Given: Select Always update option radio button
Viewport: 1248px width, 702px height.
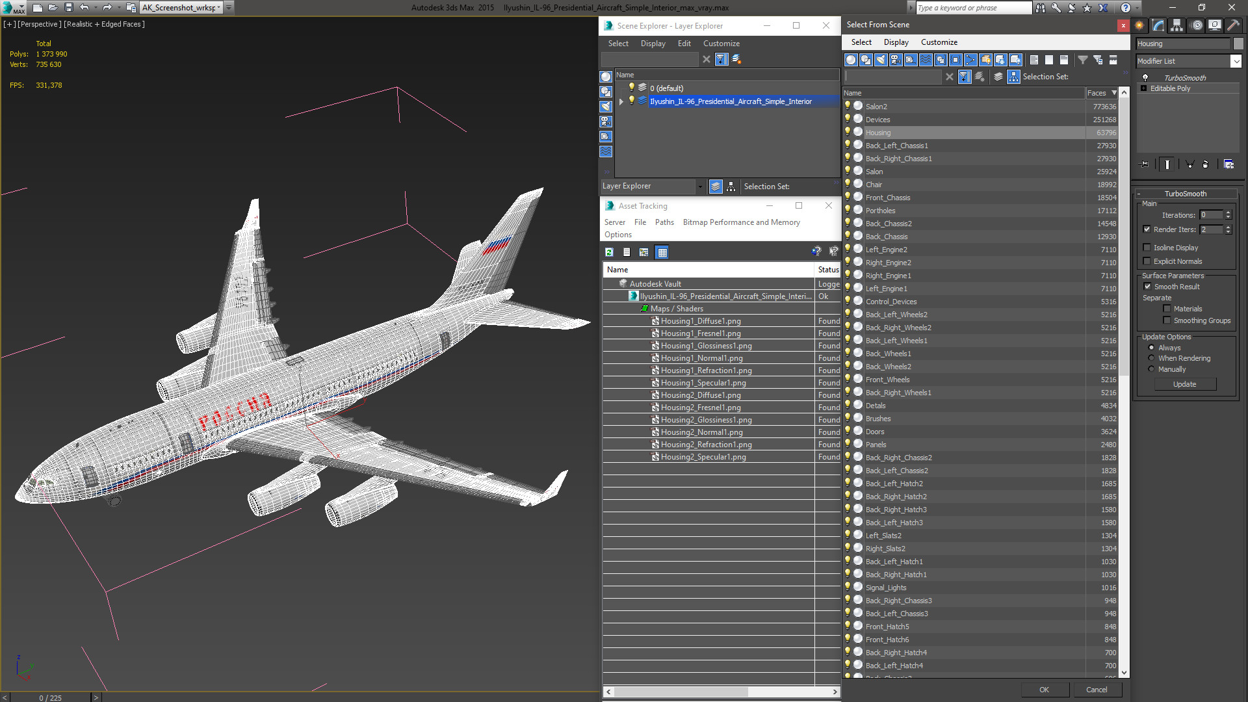Looking at the screenshot, I should [1151, 348].
